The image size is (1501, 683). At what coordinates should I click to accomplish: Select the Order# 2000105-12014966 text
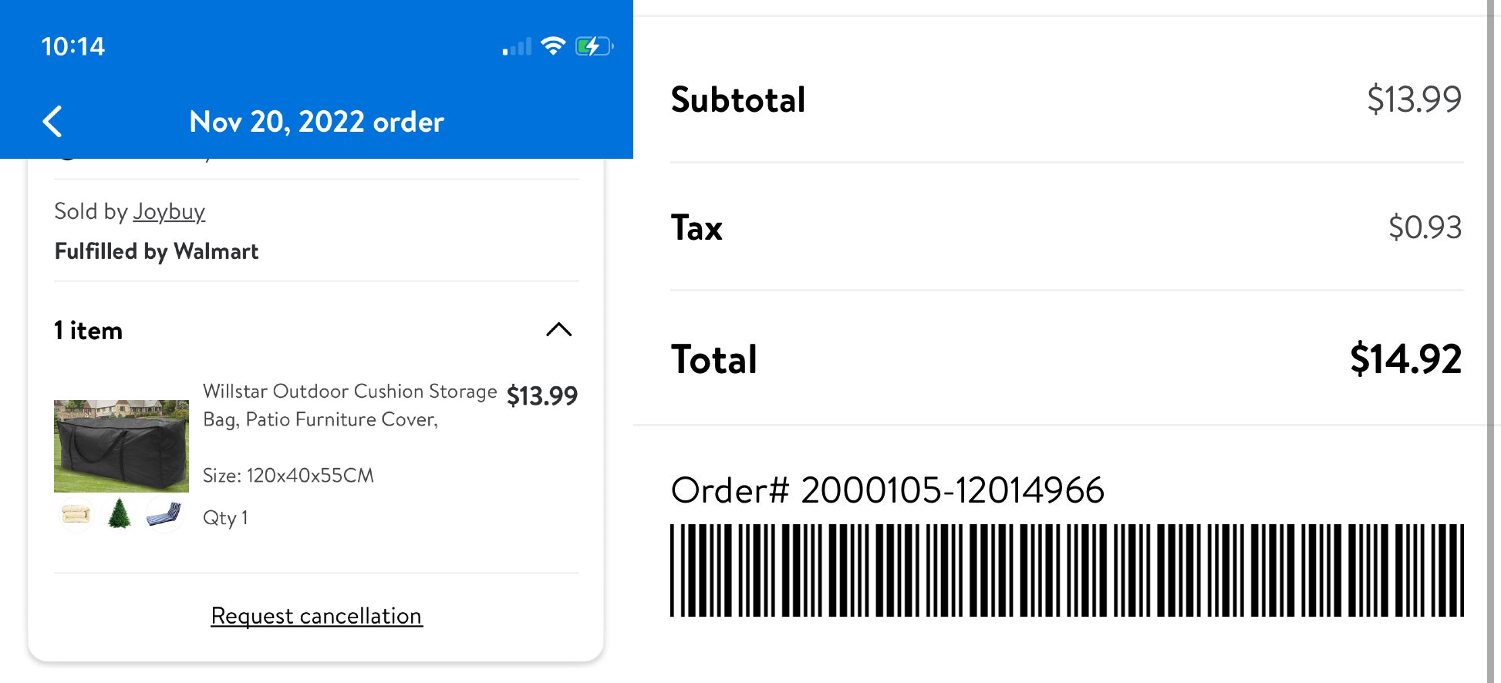(888, 490)
